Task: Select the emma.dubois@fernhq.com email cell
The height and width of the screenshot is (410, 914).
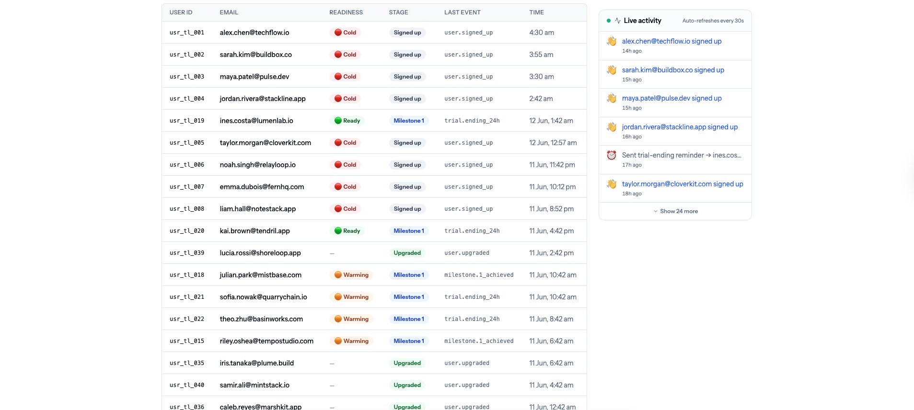Action: (x=262, y=187)
